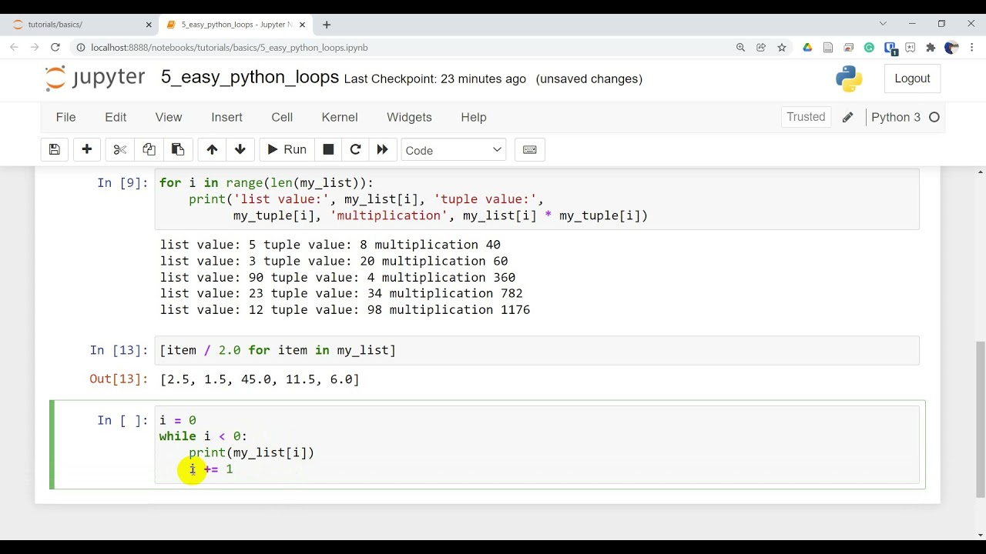The height and width of the screenshot is (554, 986).
Task: Click the In [9] prompt label
Action: [x=122, y=183]
